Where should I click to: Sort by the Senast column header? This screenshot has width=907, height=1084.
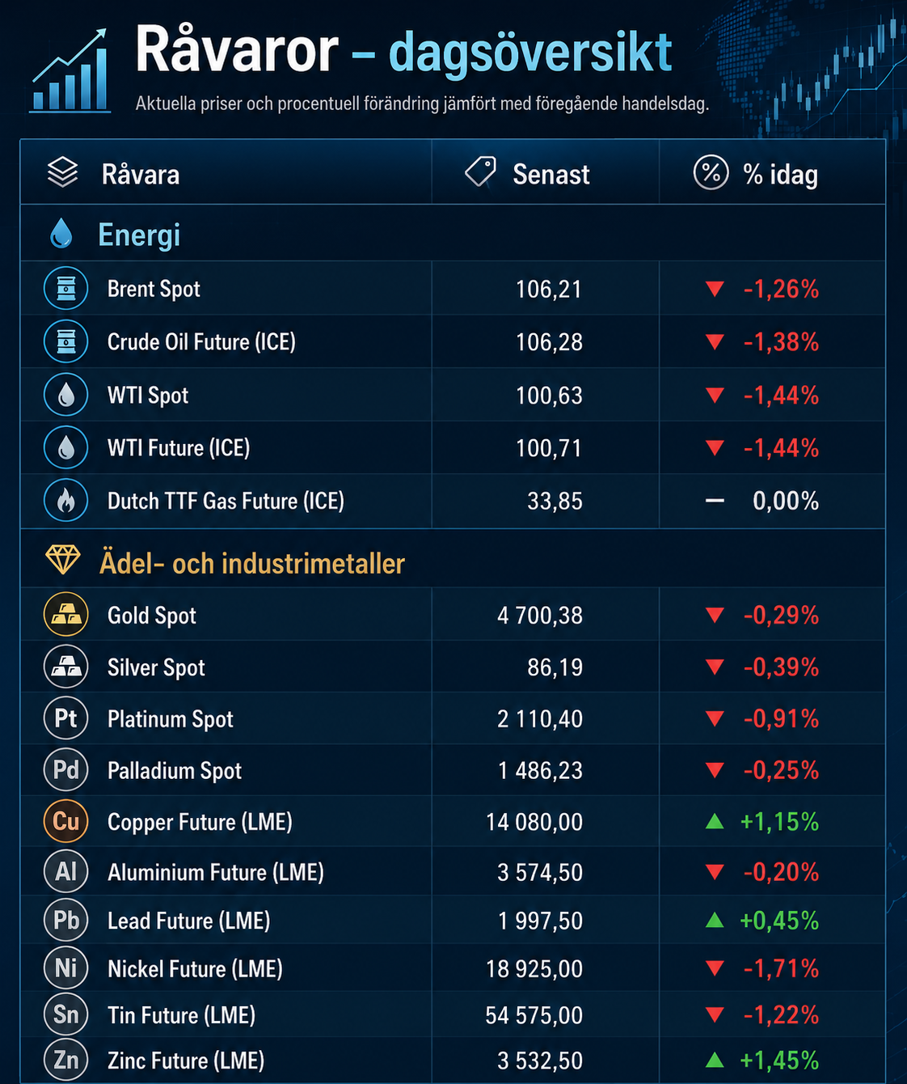point(551,174)
